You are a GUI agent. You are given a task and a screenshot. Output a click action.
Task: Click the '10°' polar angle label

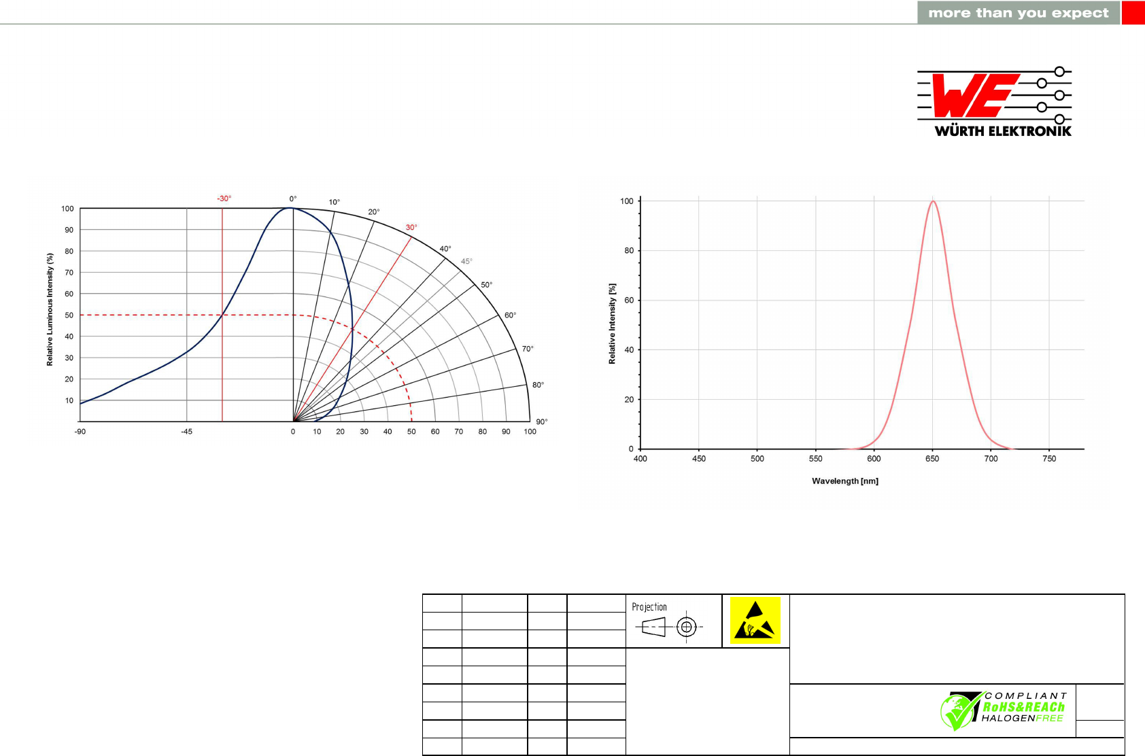(x=335, y=202)
